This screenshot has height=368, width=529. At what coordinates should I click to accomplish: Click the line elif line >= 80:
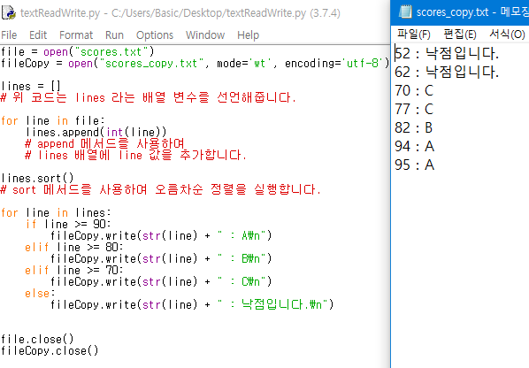(x=74, y=247)
